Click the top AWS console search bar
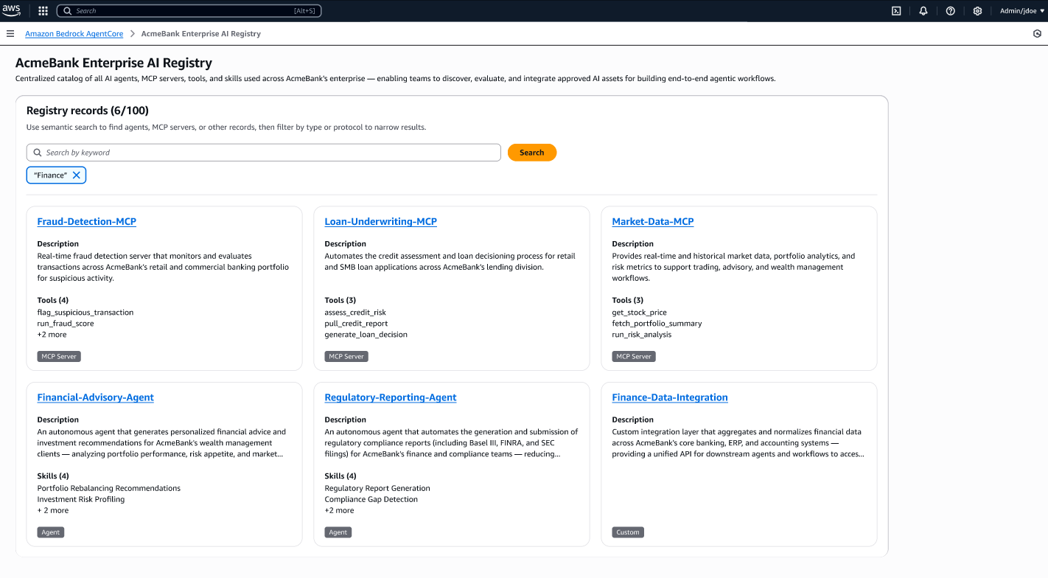Viewport: 1048px width, 578px height. click(x=188, y=10)
